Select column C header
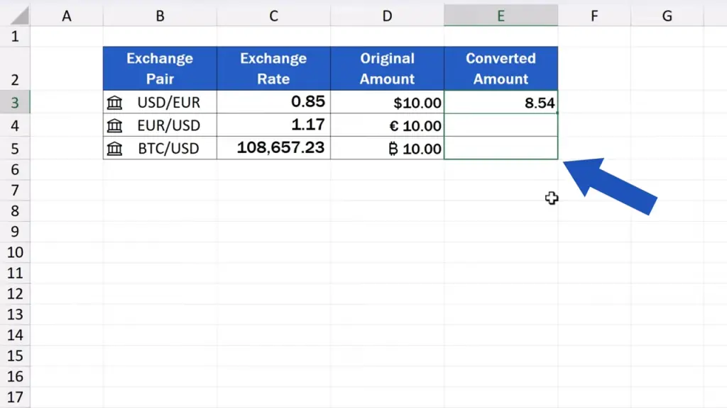Image resolution: width=727 pixels, height=408 pixels. pos(273,16)
